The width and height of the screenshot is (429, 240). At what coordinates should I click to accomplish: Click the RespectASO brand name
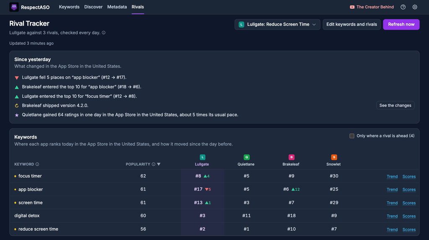[x=35, y=8]
